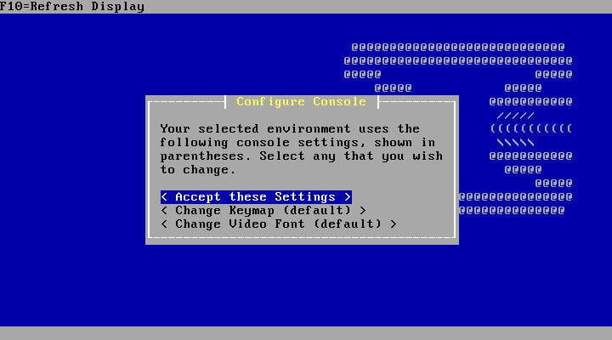The width and height of the screenshot is (612, 340).
Task: Click the backslash row in the ASCII logo
Action: click(x=515, y=143)
